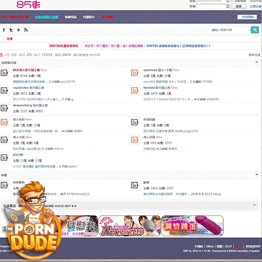The width and height of the screenshot is (262, 262).
Task: Collapse the second forum category section
Action: click(x=256, y=174)
